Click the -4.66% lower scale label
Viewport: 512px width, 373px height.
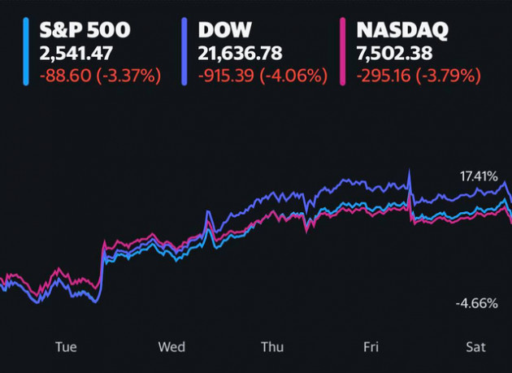[x=477, y=303]
